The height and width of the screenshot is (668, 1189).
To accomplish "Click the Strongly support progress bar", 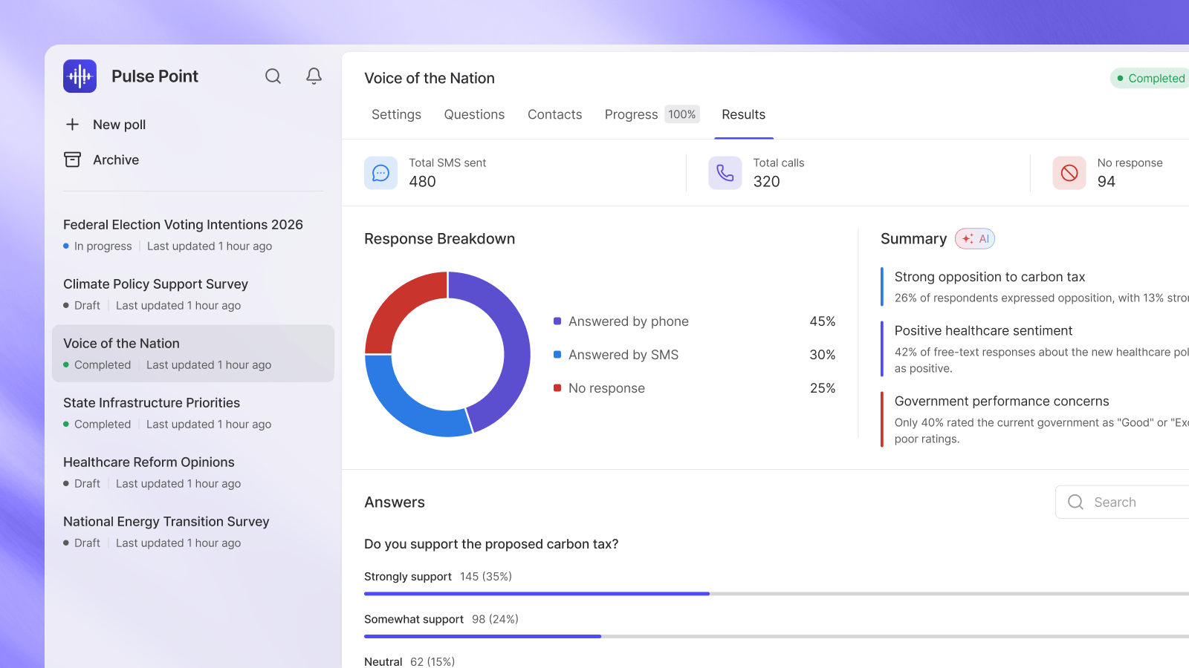I will tap(777, 594).
